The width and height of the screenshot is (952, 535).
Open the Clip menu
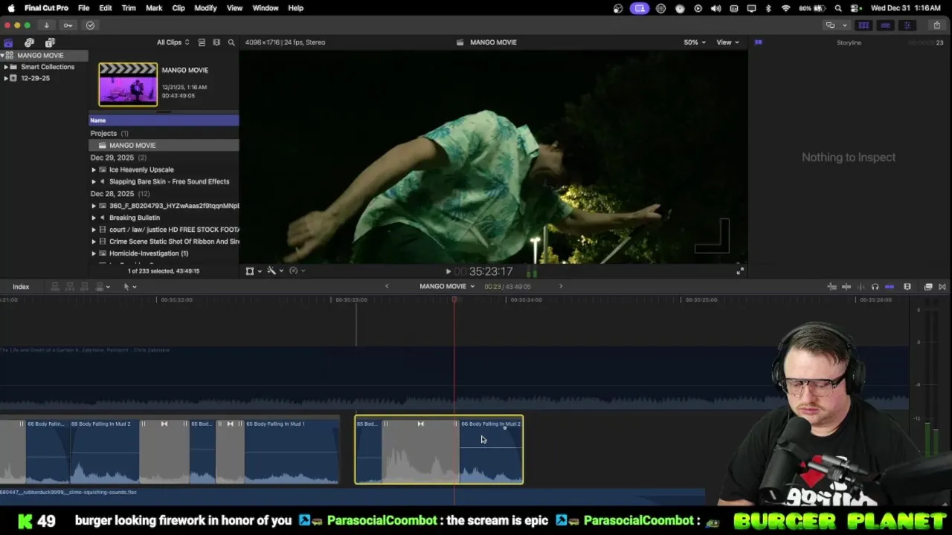(x=178, y=8)
